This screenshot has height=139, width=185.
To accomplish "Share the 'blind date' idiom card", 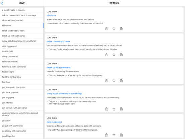I will (107, 29).
